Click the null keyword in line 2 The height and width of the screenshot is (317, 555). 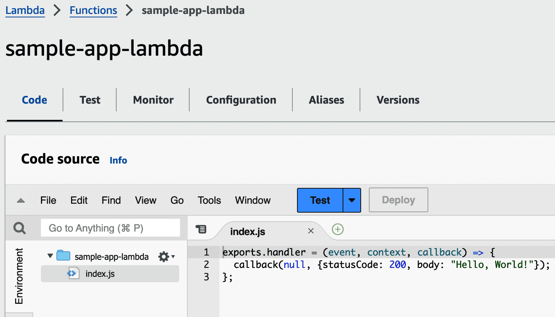[x=295, y=264]
